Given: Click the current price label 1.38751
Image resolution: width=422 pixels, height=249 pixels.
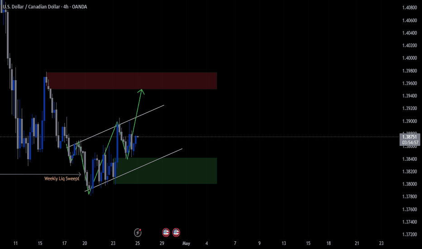Looking at the screenshot, I should 410,137.
